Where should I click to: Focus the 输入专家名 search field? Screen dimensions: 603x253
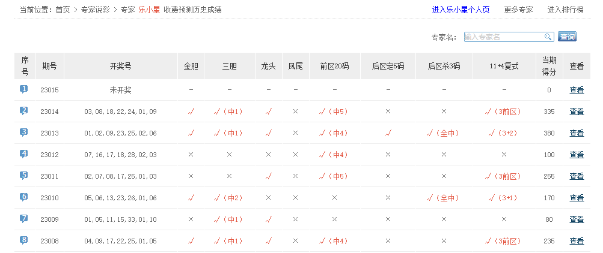tap(503, 37)
